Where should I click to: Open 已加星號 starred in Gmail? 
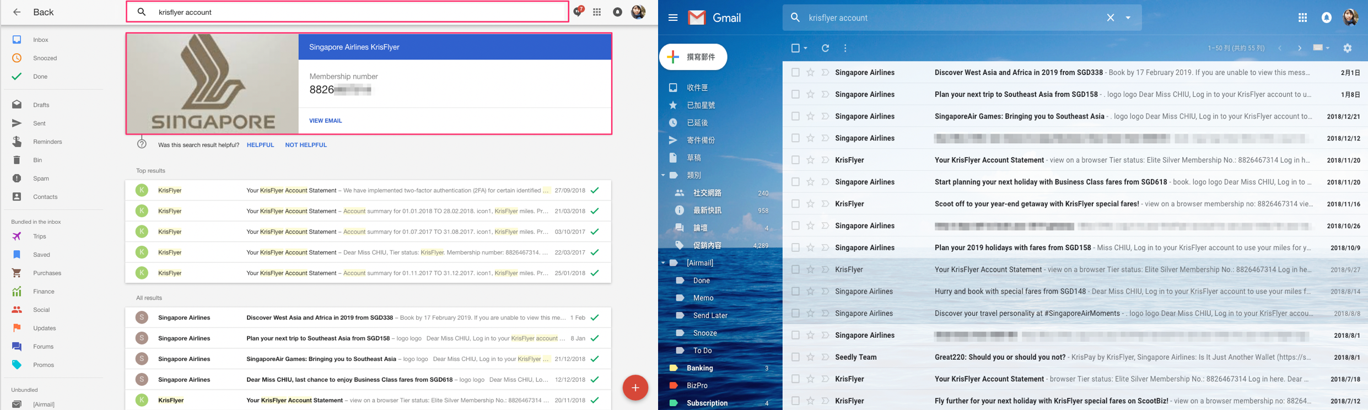coord(701,105)
